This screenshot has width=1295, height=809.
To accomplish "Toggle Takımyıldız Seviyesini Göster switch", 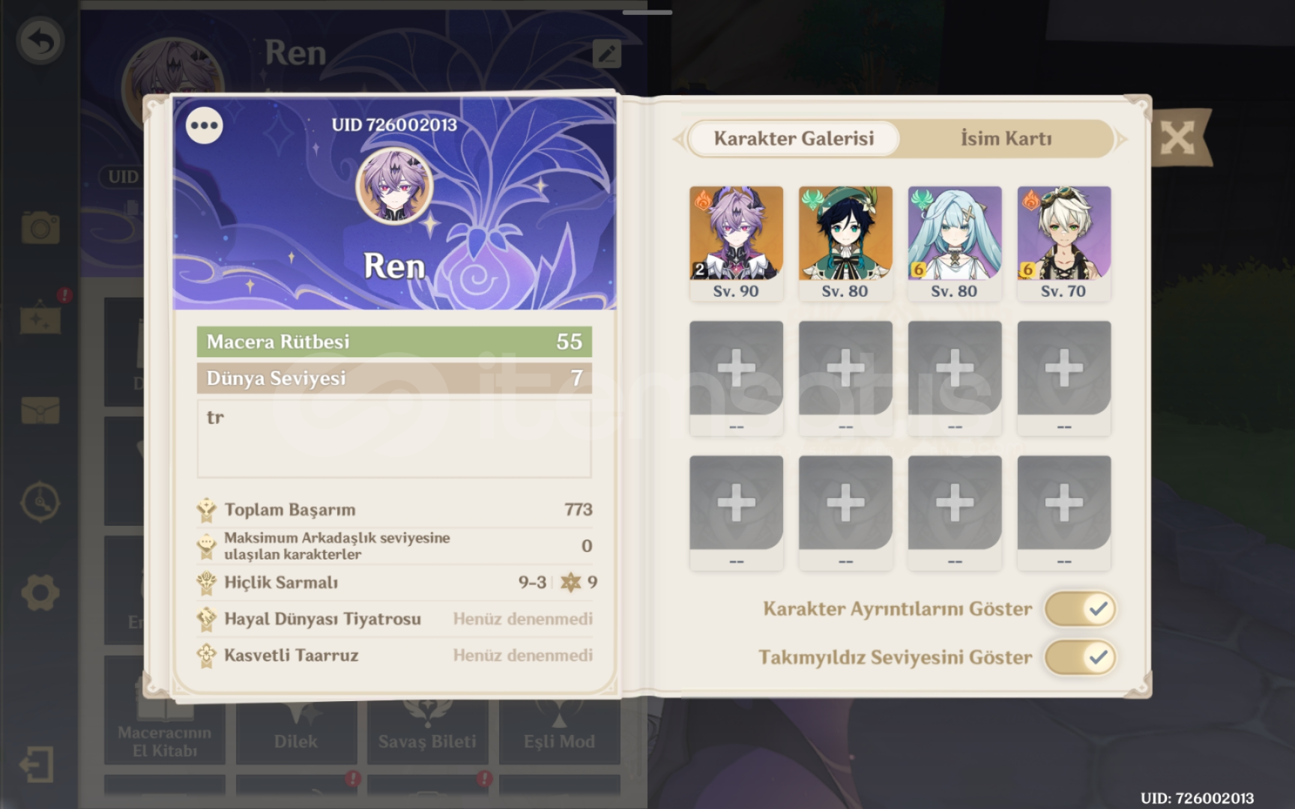I will tap(1080, 657).
